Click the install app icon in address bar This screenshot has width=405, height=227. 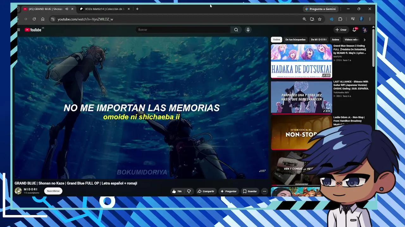pos(312,19)
